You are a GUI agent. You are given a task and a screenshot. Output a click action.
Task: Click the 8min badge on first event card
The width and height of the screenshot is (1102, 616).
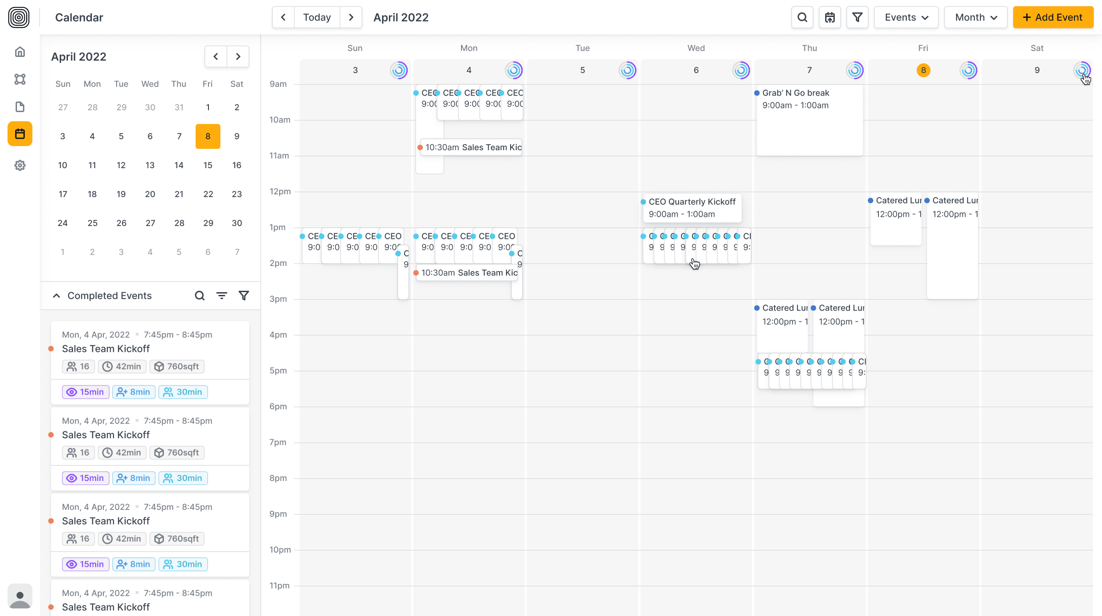[x=134, y=392]
